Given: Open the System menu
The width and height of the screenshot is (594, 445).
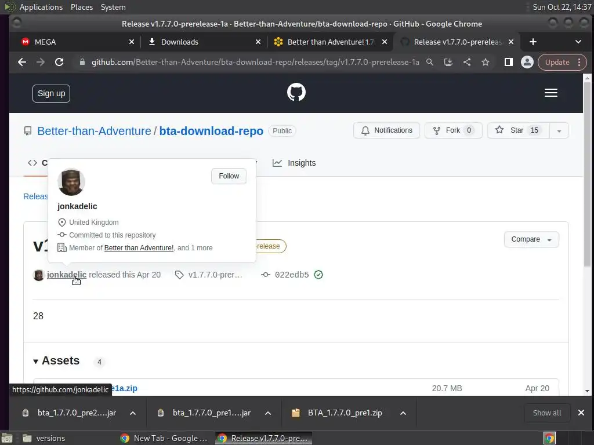Looking at the screenshot, I should tap(113, 7).
